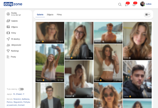This screenshot has height=108, width=158.
Task: Click heart icon on Olivia's photo
Action: (x=117, y=80)
